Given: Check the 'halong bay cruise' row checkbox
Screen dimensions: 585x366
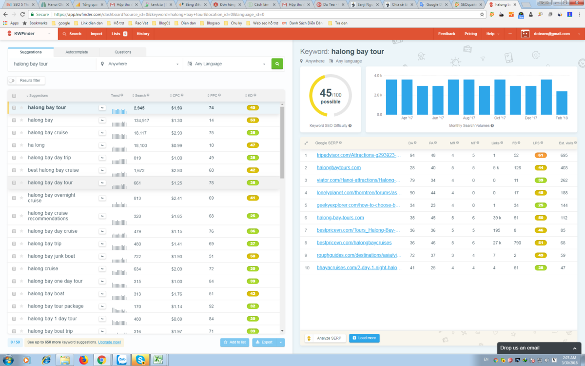Looking at the screenshot, I should tap(14, 133).
